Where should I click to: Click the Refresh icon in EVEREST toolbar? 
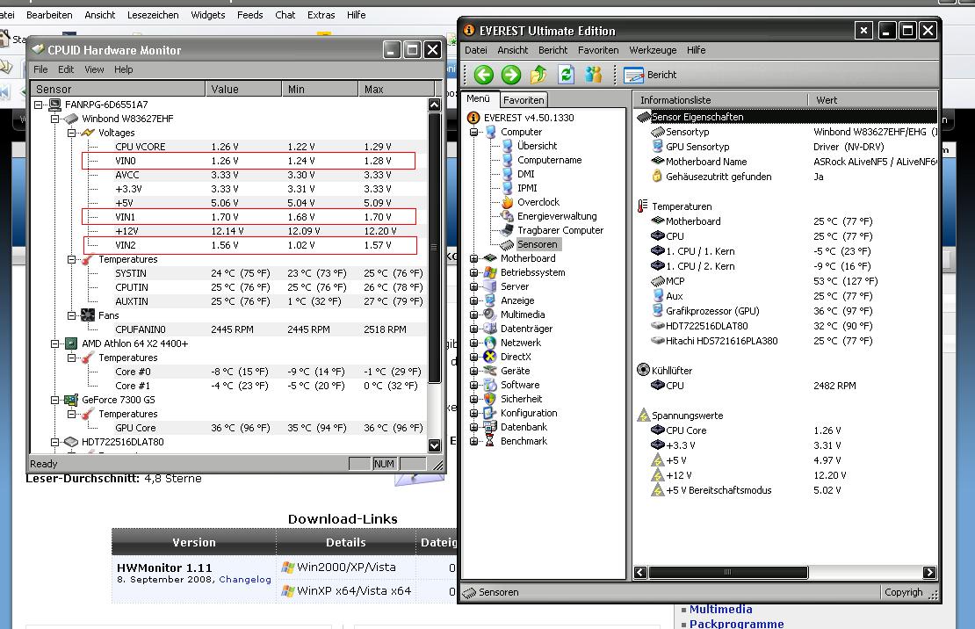(566, 75)
